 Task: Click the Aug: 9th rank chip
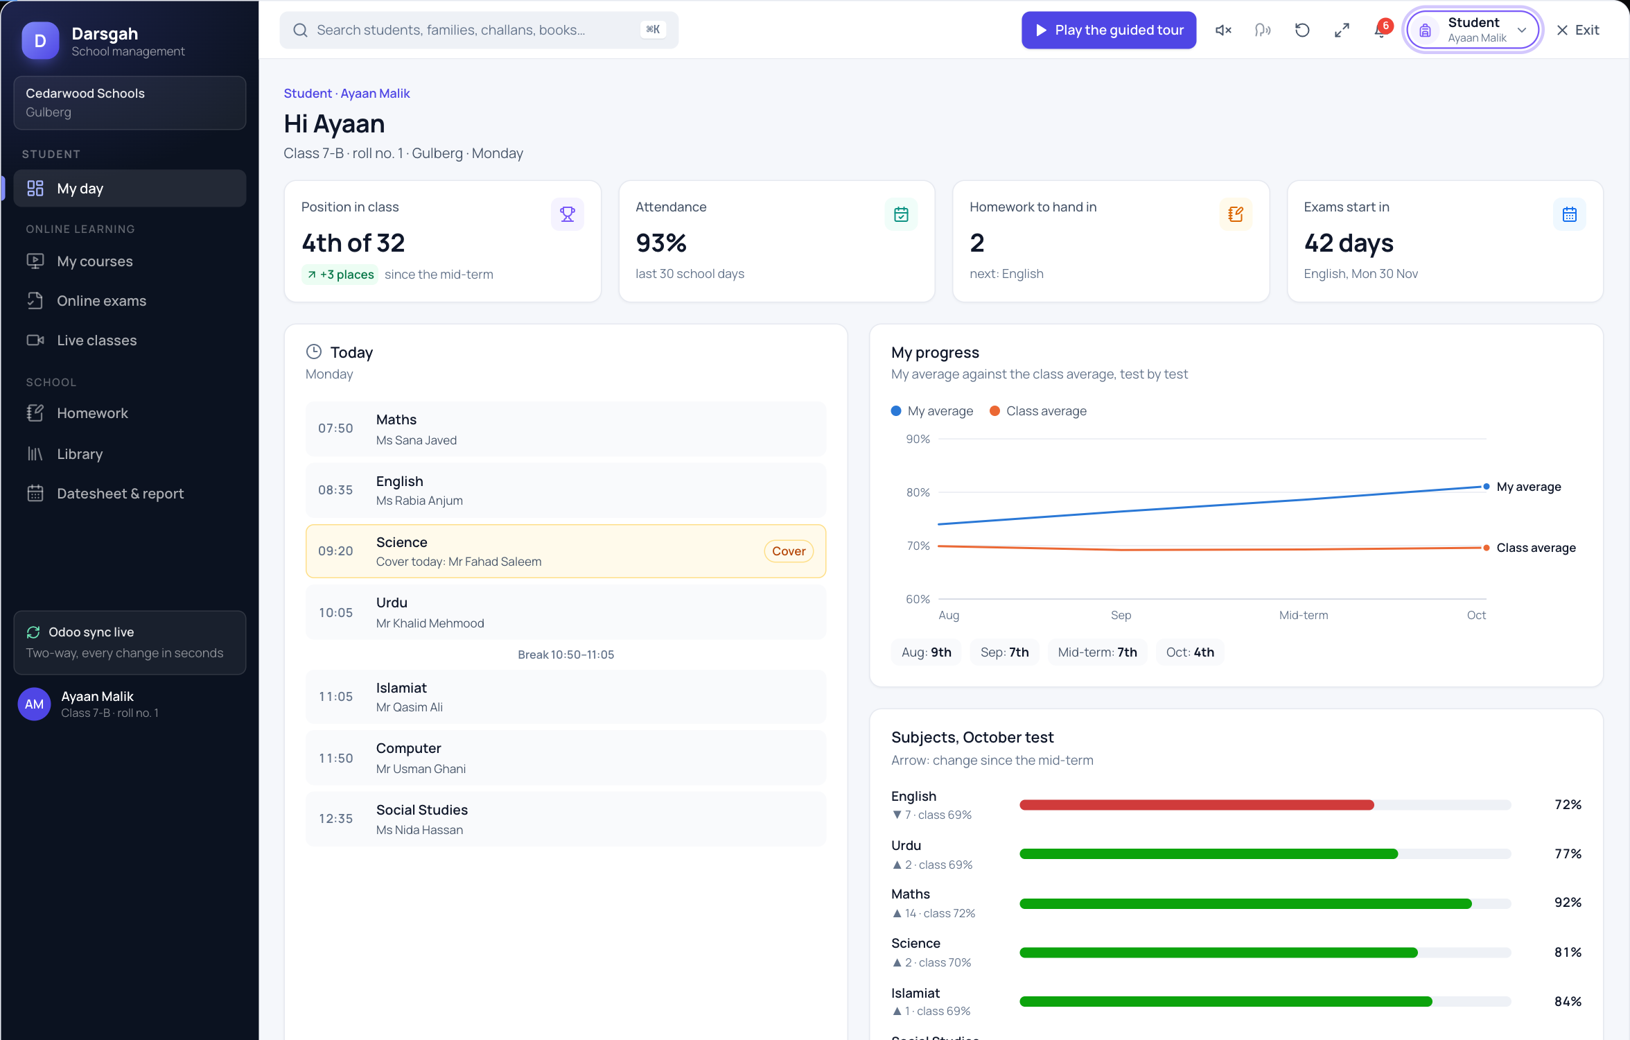point(927,652)
